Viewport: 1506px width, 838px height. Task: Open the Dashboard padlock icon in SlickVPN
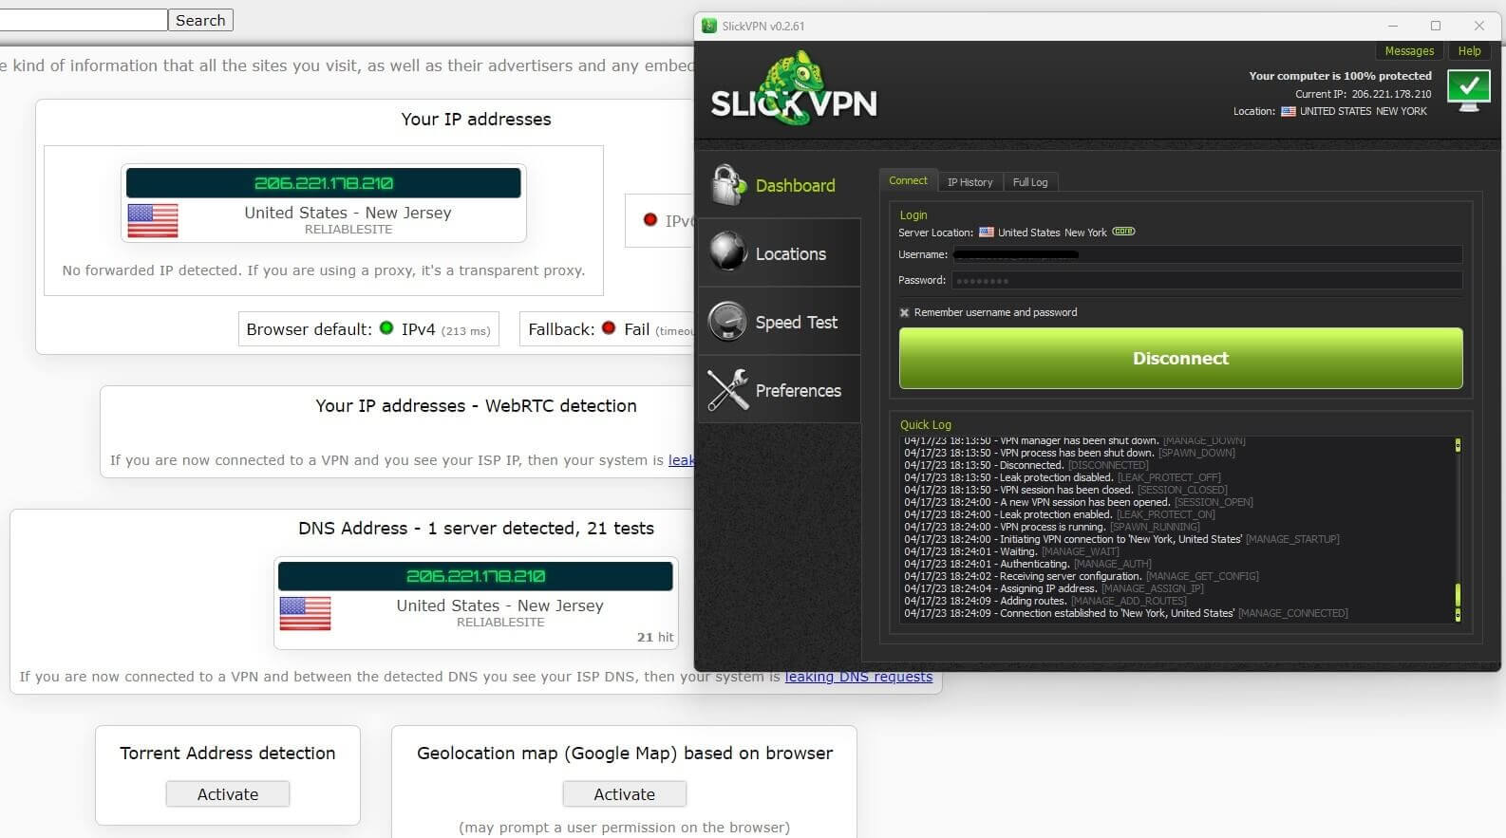[728, 185]
